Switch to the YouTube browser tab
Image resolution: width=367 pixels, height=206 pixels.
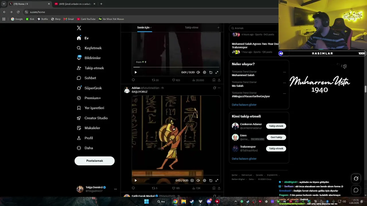(x=75, y=4)
